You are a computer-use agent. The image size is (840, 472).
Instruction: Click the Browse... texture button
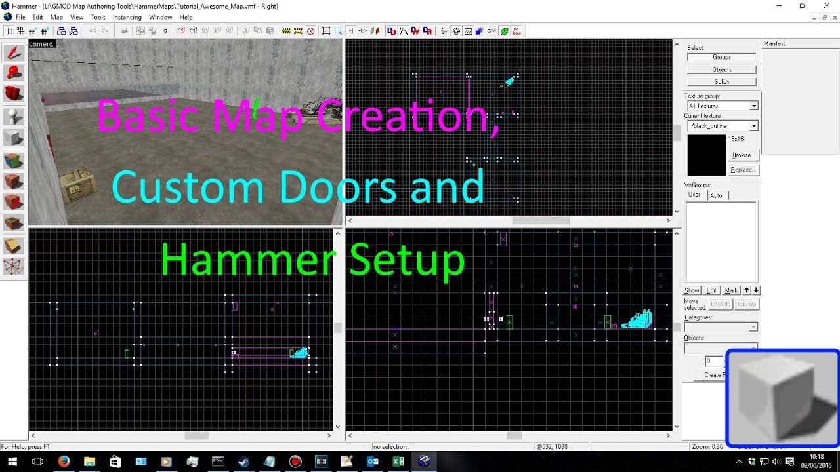[x=743, y=155]
